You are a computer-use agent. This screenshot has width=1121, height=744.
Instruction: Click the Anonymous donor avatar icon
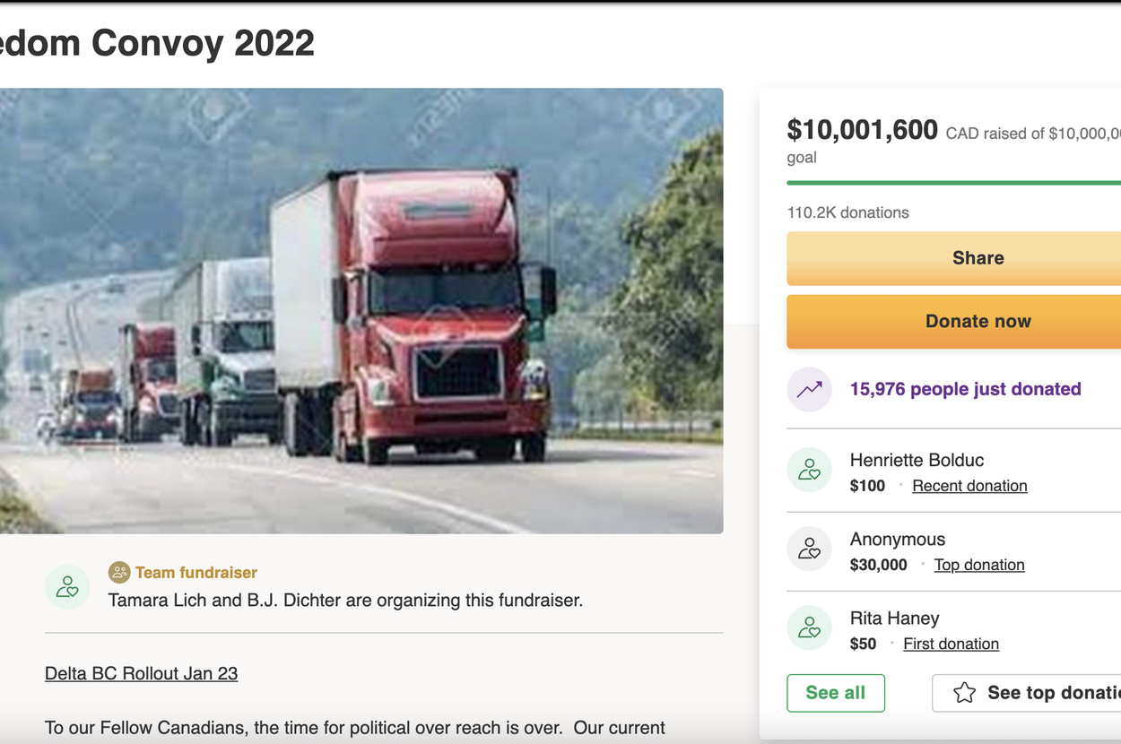pos(809,549)
